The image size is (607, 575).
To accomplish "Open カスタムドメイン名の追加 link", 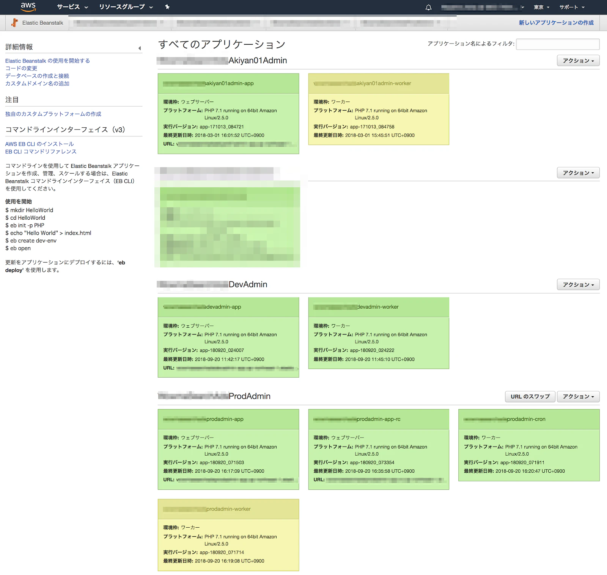I will pyautogui.click(x=37, y=83).
